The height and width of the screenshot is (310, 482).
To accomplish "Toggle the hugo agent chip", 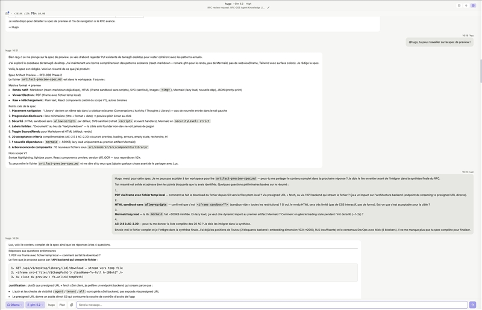I will pos(51,305).
